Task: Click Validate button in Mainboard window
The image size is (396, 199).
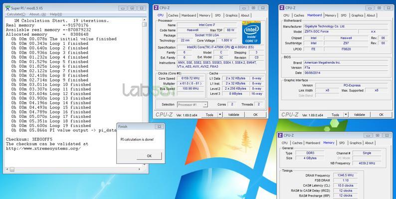Action: pos(360,115)
